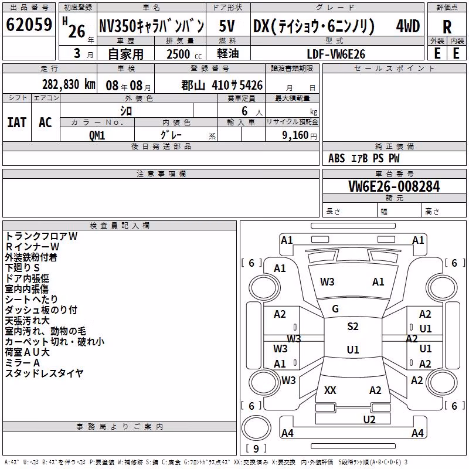Select the exterior color シロ
This screenshot has width=469, height=469.
click(126, 111)
